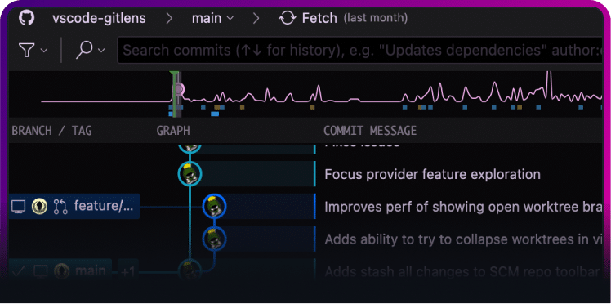Click the avatar node for Focus provider commit
Viewport: 611px width, 304px height.
click(x=190, y=173)
